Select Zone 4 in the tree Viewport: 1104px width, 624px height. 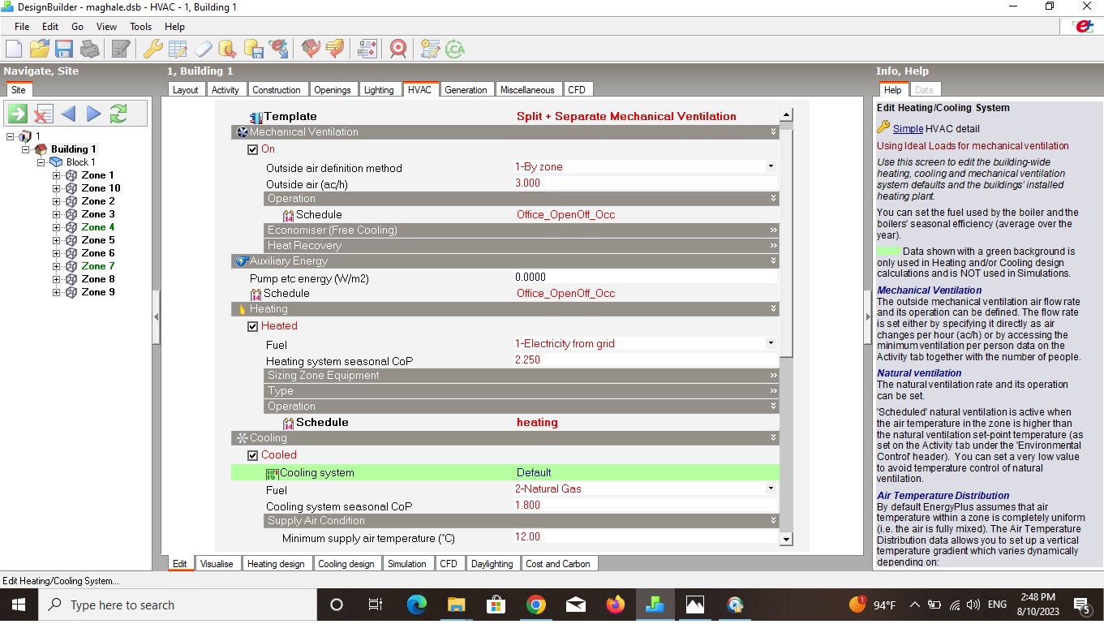pyautogui.click(x=98, y=227)
